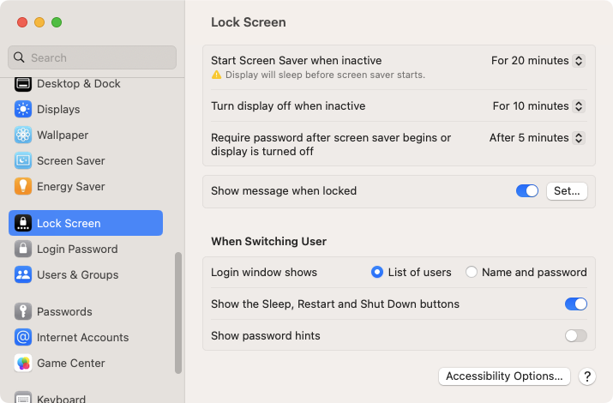Open Energy Saver via the lightbulb icon
Image resolution: width=613 pixels, height=403 pixels.
(23, 186)
